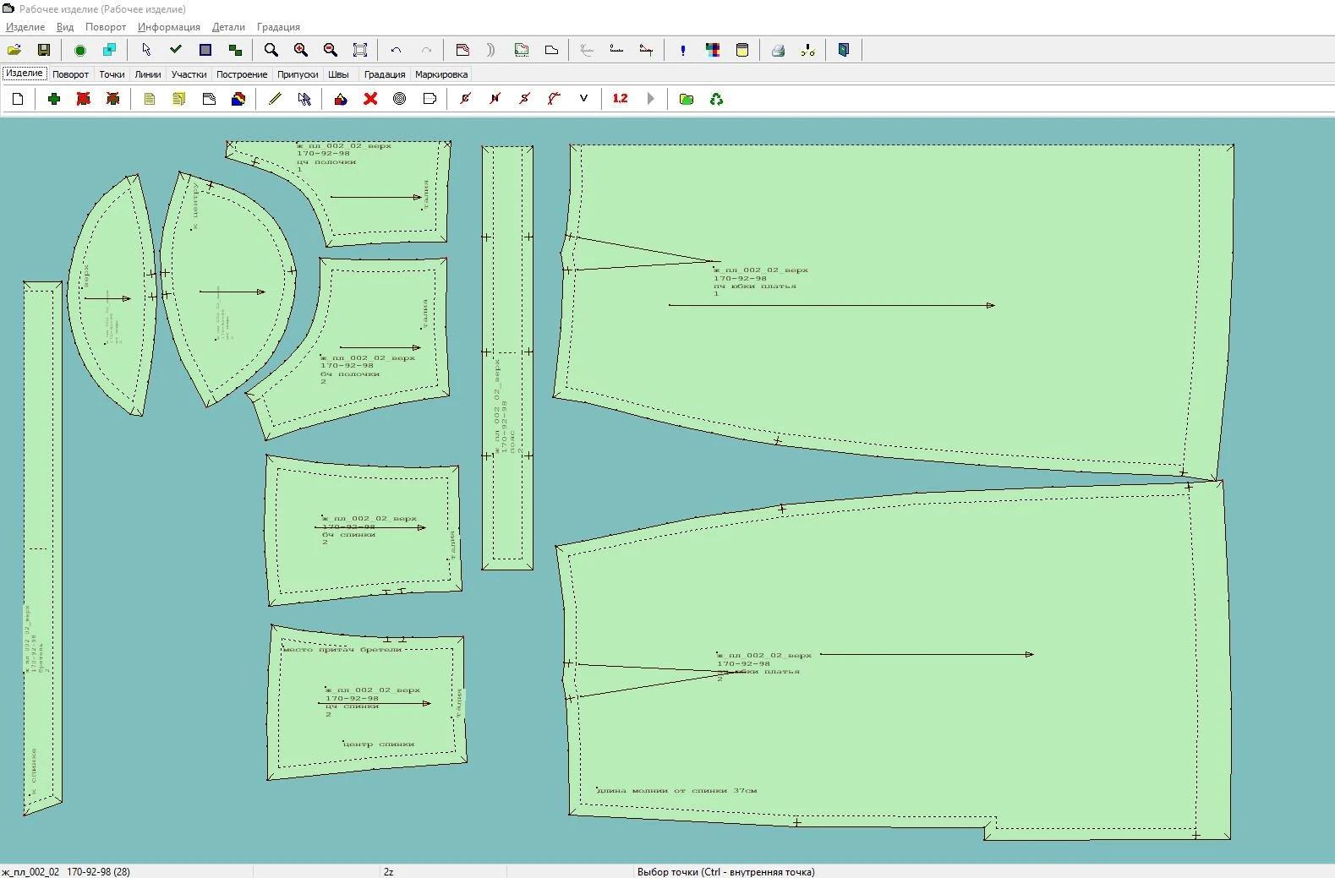1335x878 pixels.
Task: Click the cyan overlapping squares icon
Action: pos(109,50)
